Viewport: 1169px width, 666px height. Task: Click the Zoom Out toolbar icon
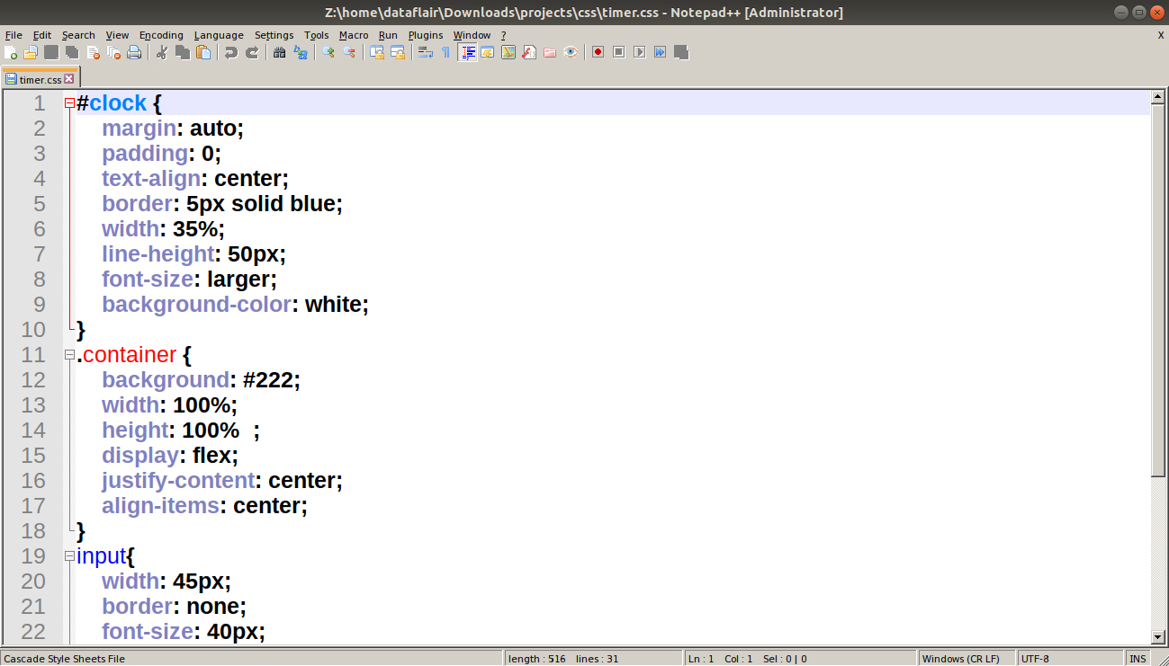pos(349,52)
